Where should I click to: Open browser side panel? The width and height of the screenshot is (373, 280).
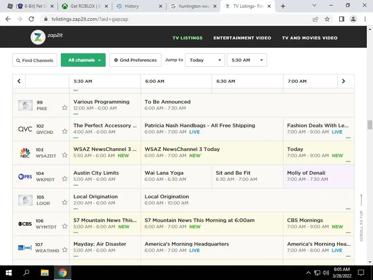tap(342, 19)
